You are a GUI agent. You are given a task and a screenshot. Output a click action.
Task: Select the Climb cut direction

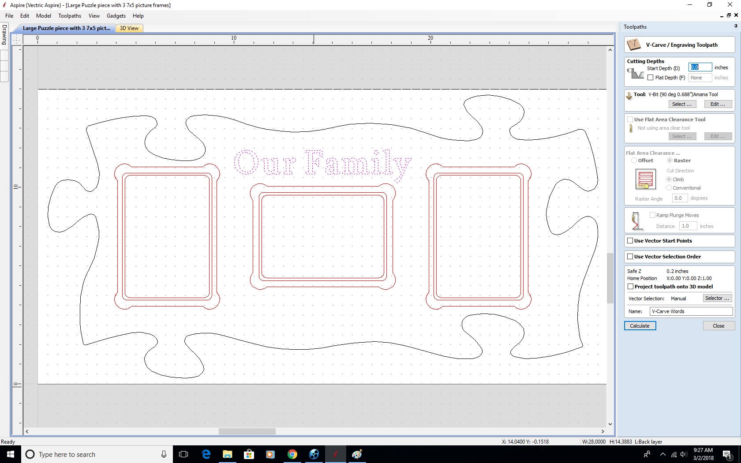pos(669,179)
